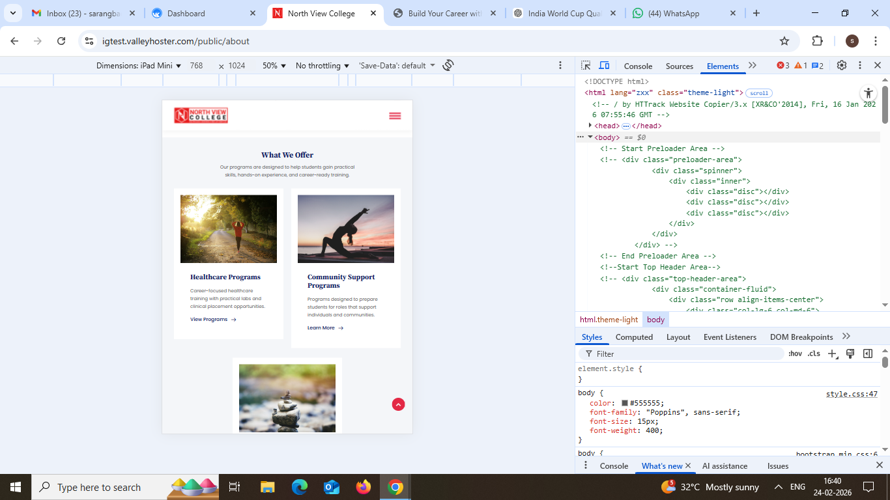The image size is (890, 500).
Task: Click the accessibility tree toggle icon
Action: click(x=868, y=93)
